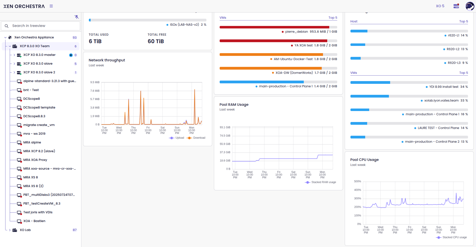Click the MRA XOA Proxy VM icon

click(19, 160)
